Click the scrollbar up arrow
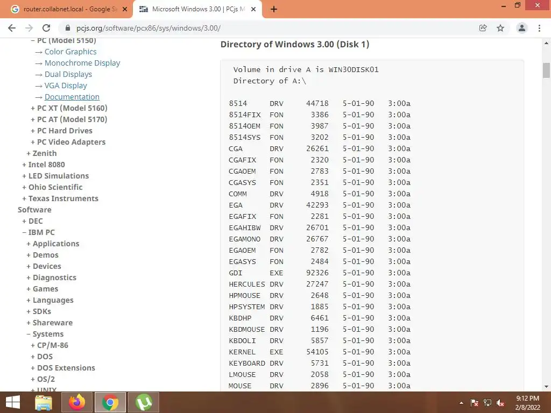 click(x=546, y=43)
